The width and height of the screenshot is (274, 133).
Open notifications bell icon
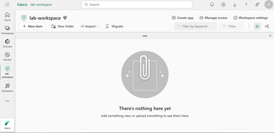coord(212,4)
